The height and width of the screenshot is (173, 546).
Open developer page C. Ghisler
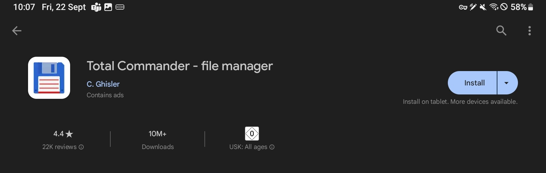point(103,84)
